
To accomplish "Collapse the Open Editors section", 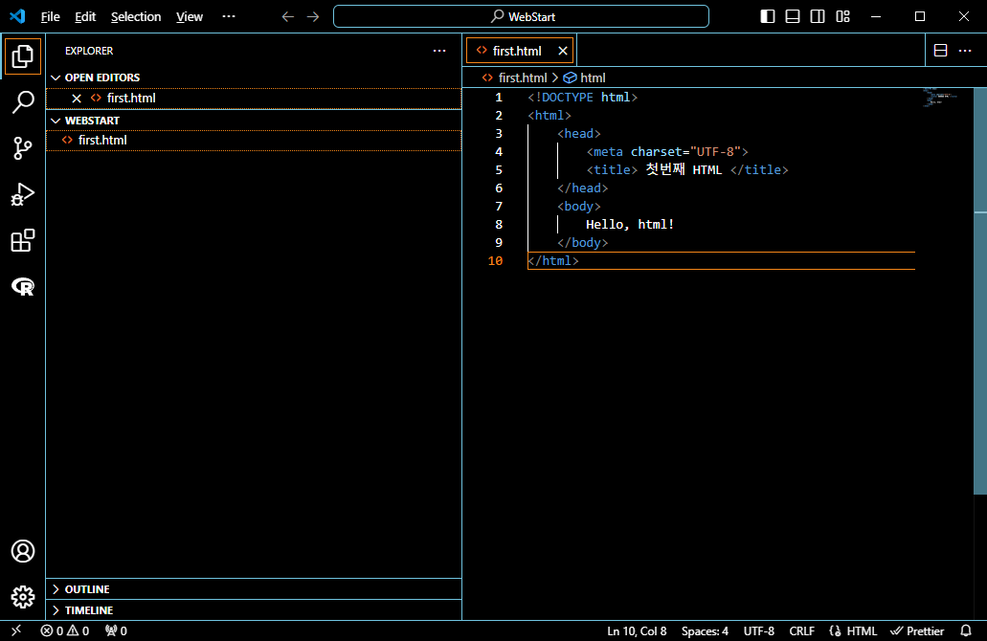I will (x=254, y=77).
